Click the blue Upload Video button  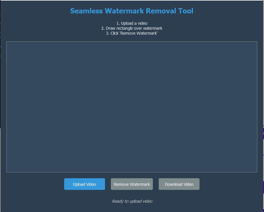pyautogui.click(x=84, y=184)
